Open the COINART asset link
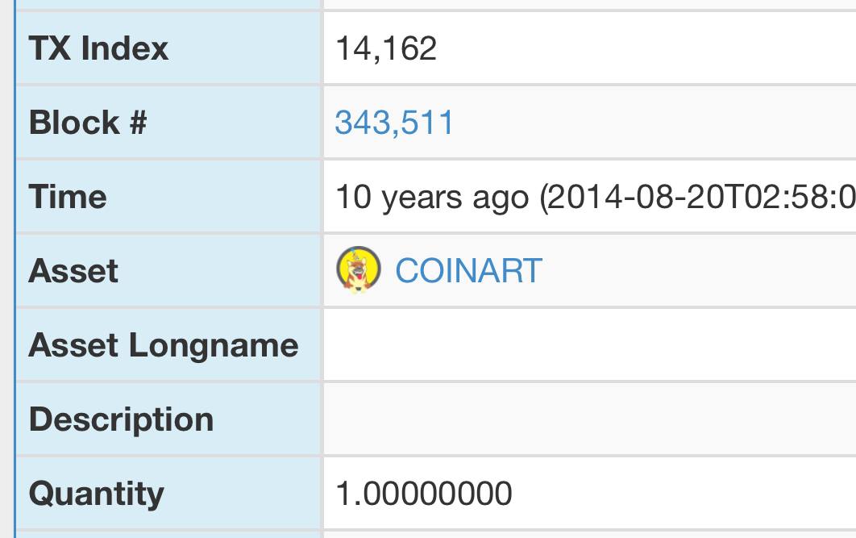The width and height of the screenshot is (856, 538). click(468, 270)
